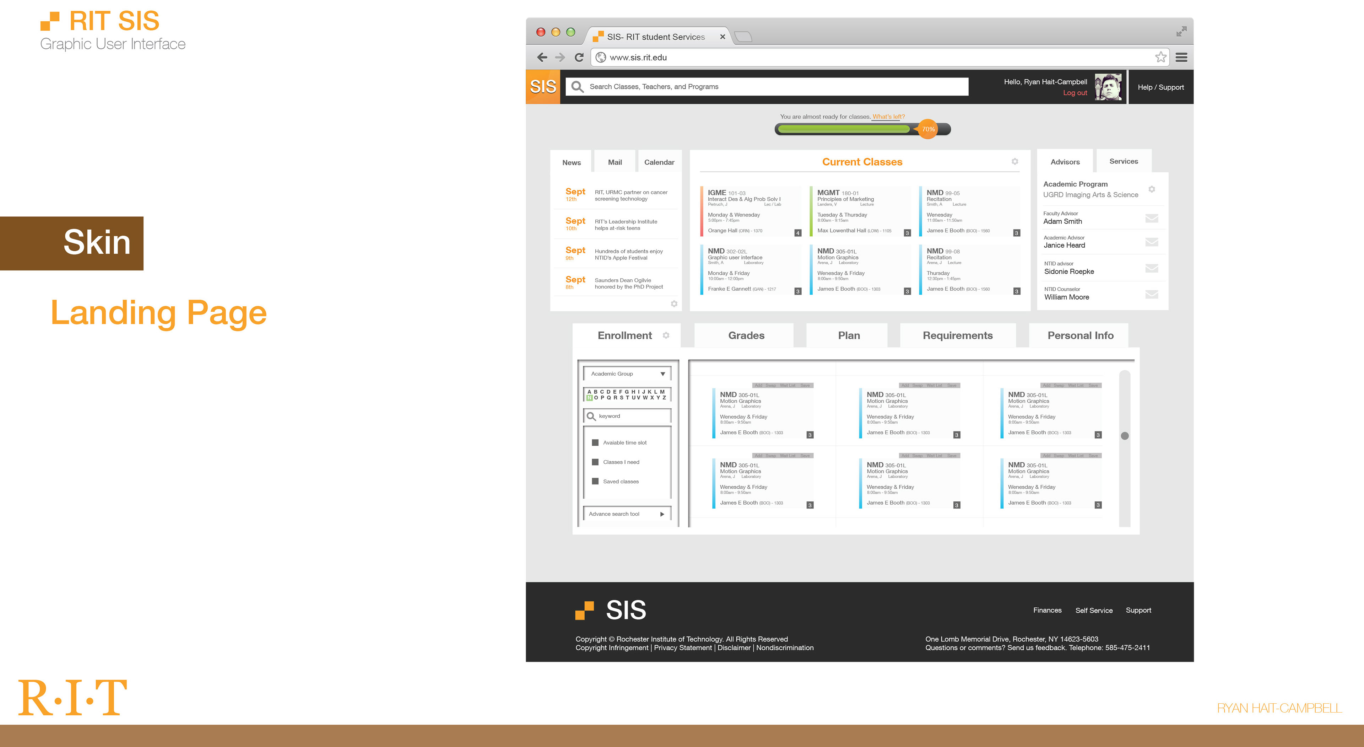Click the gear icon beside Enrollment

(666, 335)
